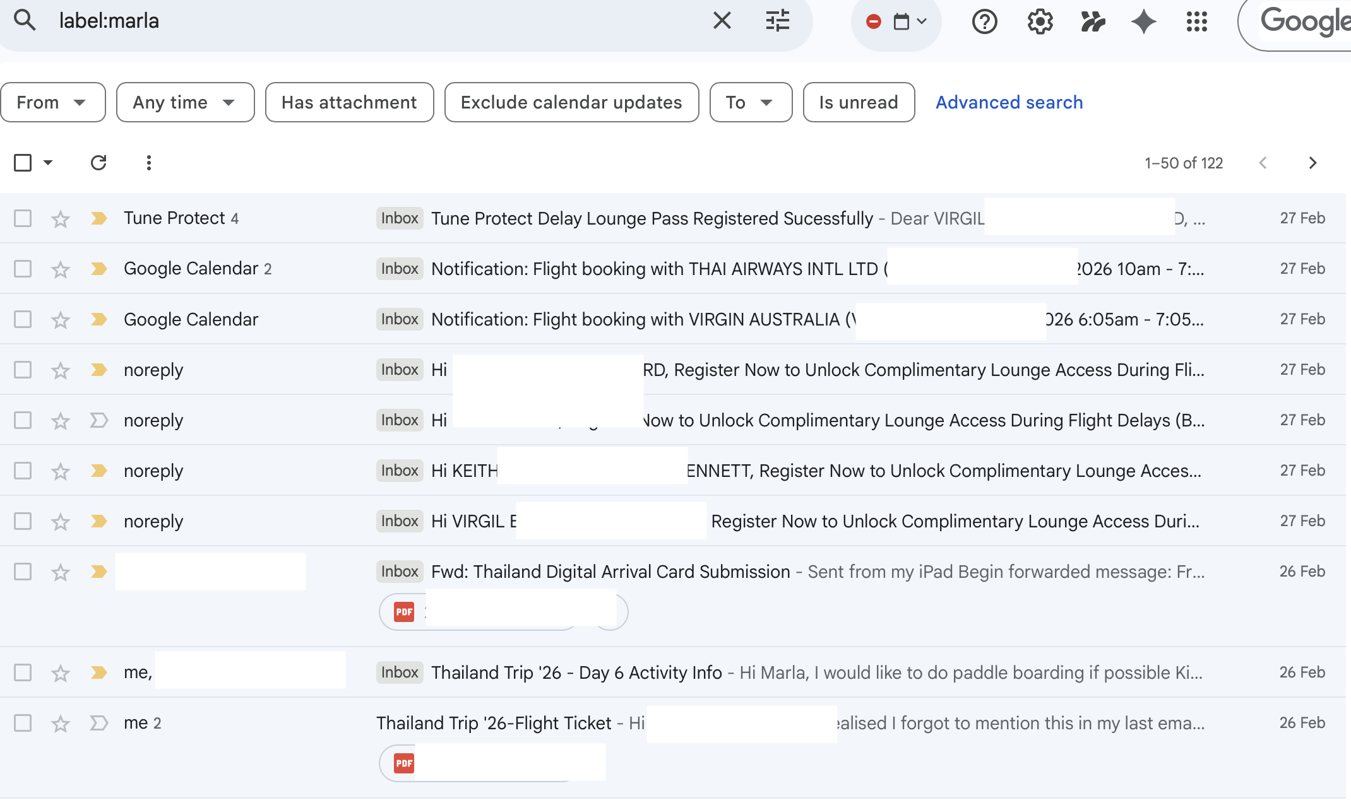The width and height of the screenshot is (1351, 810).
Task: Select the Tune Protect email checkbox
Action: click(x=23, y=218)
